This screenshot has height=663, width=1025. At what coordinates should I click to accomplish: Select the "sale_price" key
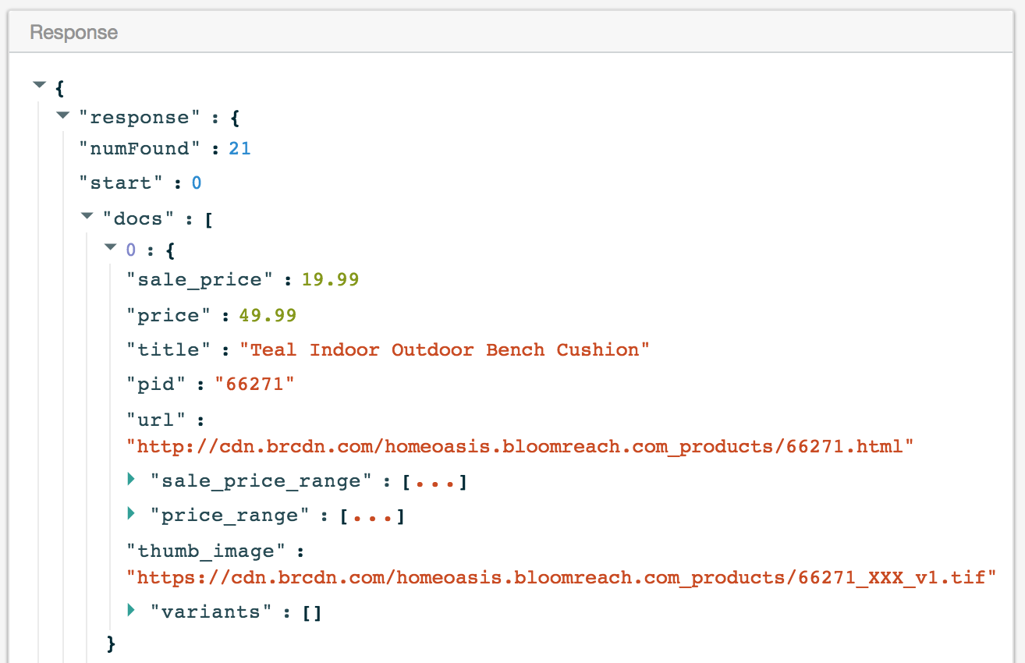(x=200, y=279)
